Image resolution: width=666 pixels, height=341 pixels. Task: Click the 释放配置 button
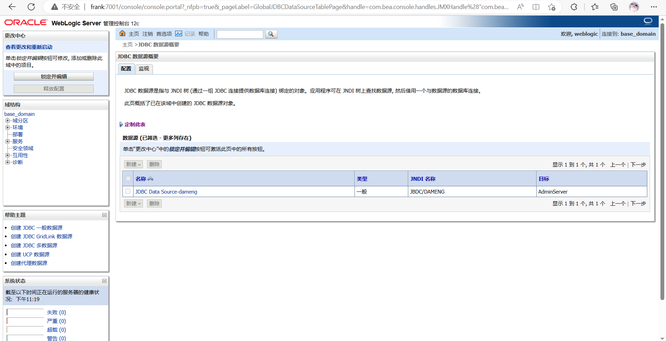[54, 89]
